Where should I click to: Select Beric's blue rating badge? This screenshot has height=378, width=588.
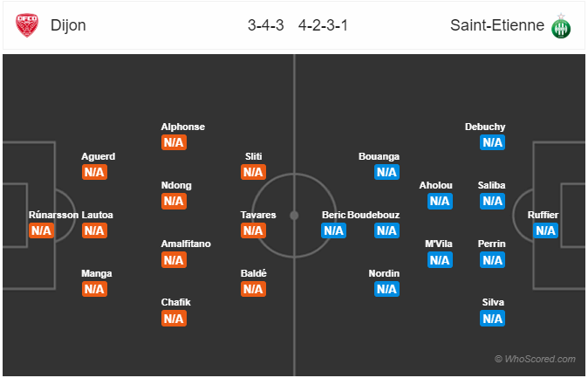point(333,230)
